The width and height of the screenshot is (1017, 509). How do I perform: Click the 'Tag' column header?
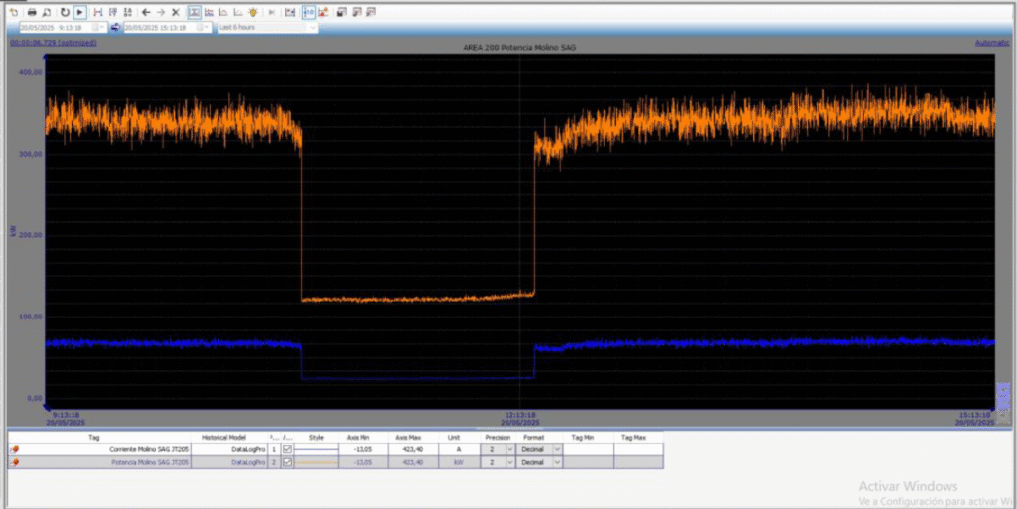(94, 437)
